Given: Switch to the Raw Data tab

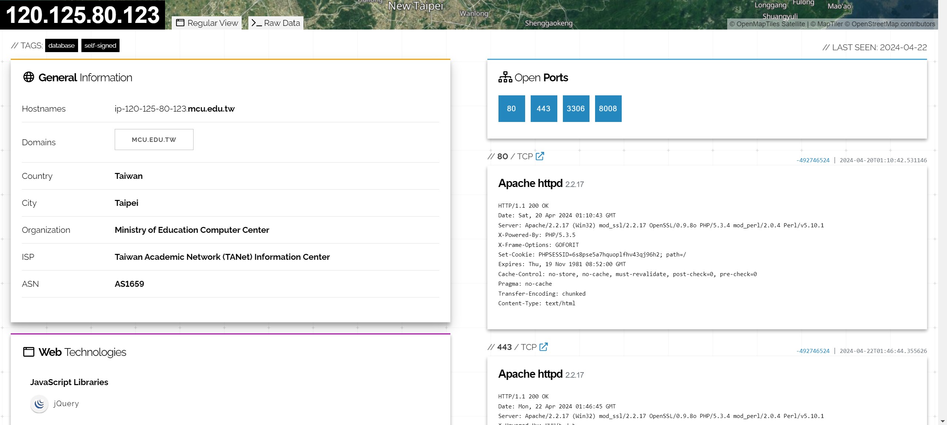Looking at the screenshot, I should (x=276, y=23).
